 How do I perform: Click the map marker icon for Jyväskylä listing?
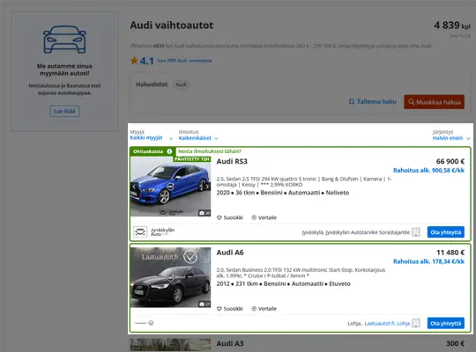click(416, 232)
